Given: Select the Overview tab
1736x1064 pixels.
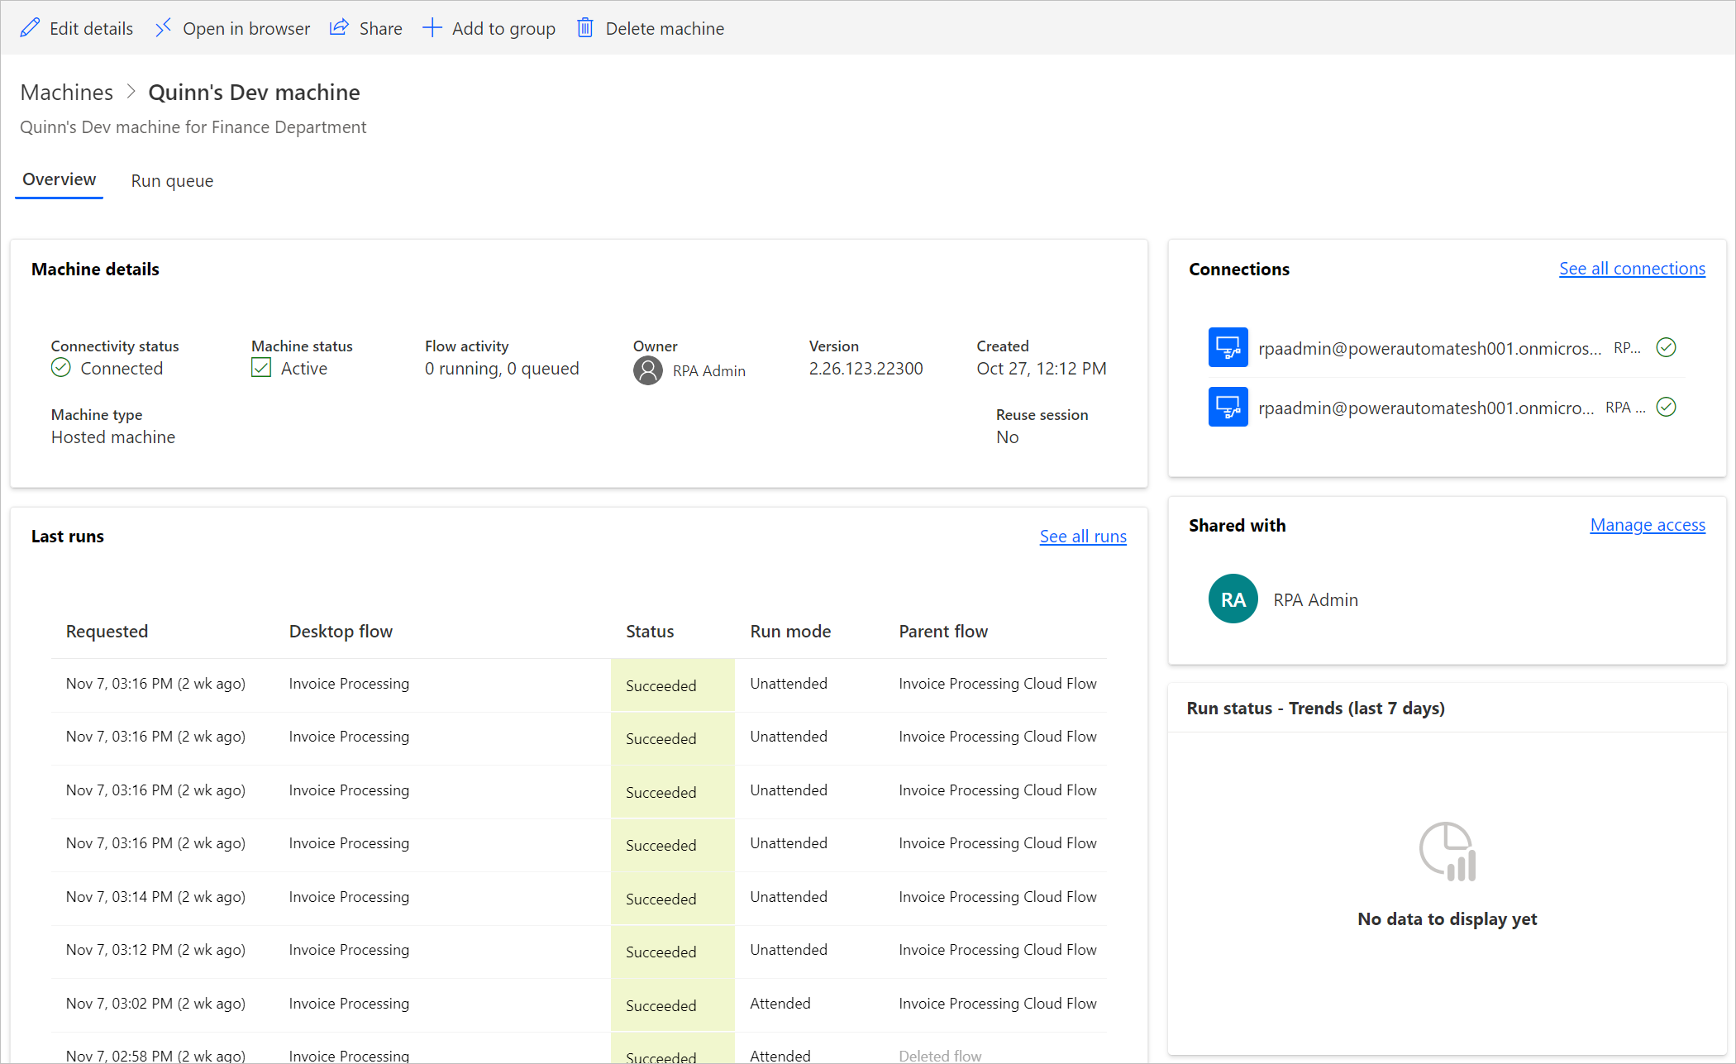Looking at the screenshot, I should coord(60,180).
